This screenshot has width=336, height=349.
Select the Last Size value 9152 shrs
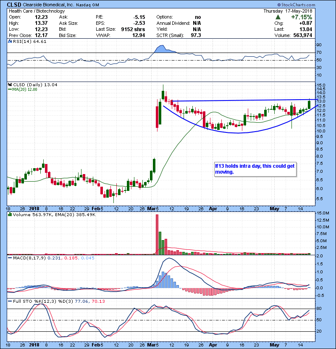pos(133,29)
